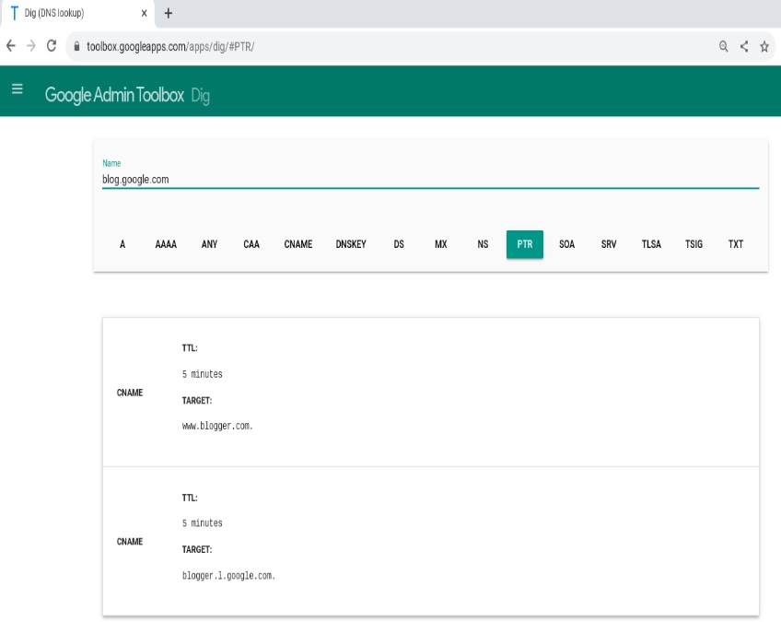Open the zoom magnifier icon in address bar
The height and width of the screenshot is (622, 781).
click(x=724, y=46)
